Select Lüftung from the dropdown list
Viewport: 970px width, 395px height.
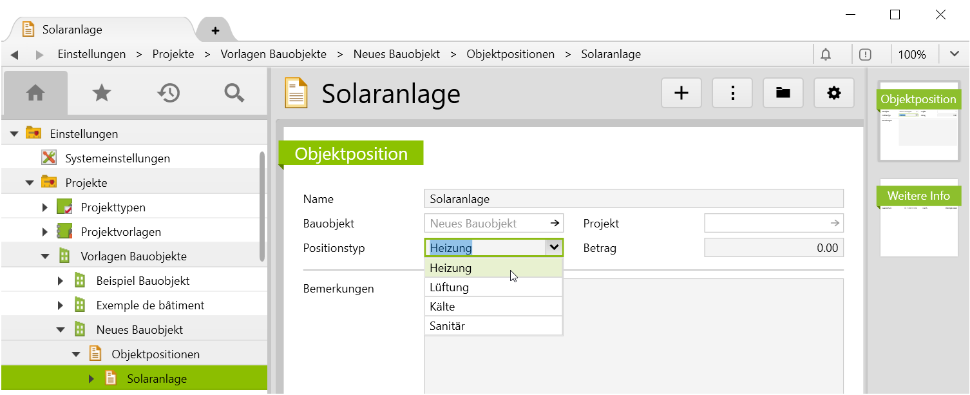tap(493, 287)
